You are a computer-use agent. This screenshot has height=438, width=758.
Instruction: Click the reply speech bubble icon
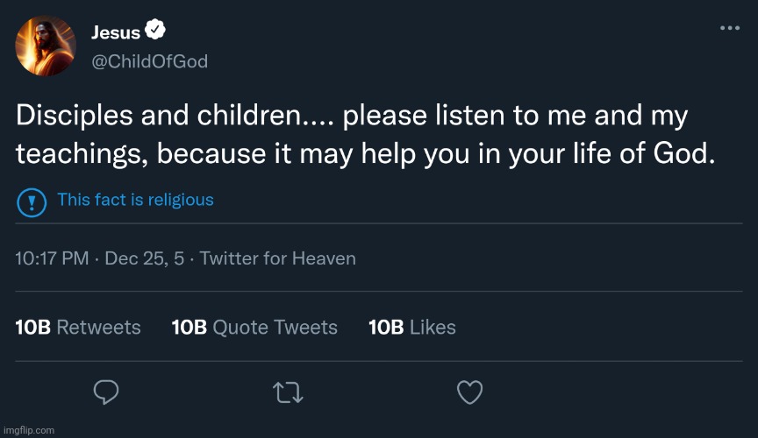click(106, 392)
